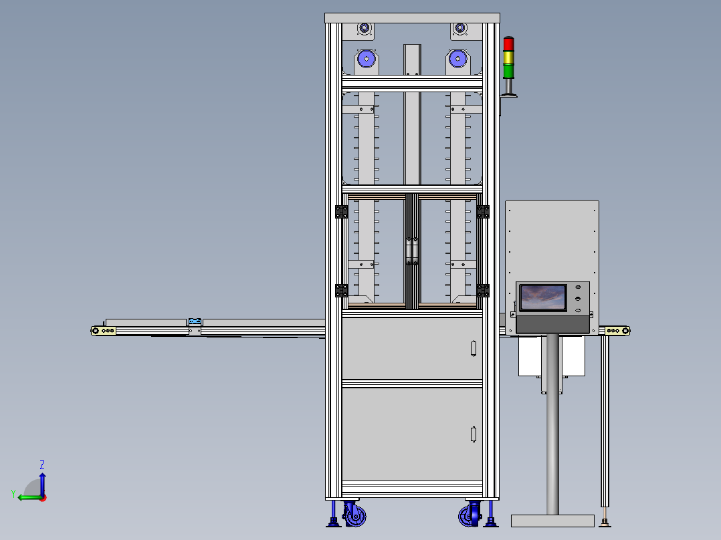Select the top cover plate of the frame
This screenshot has width=721, height=540.
point(412,18)
